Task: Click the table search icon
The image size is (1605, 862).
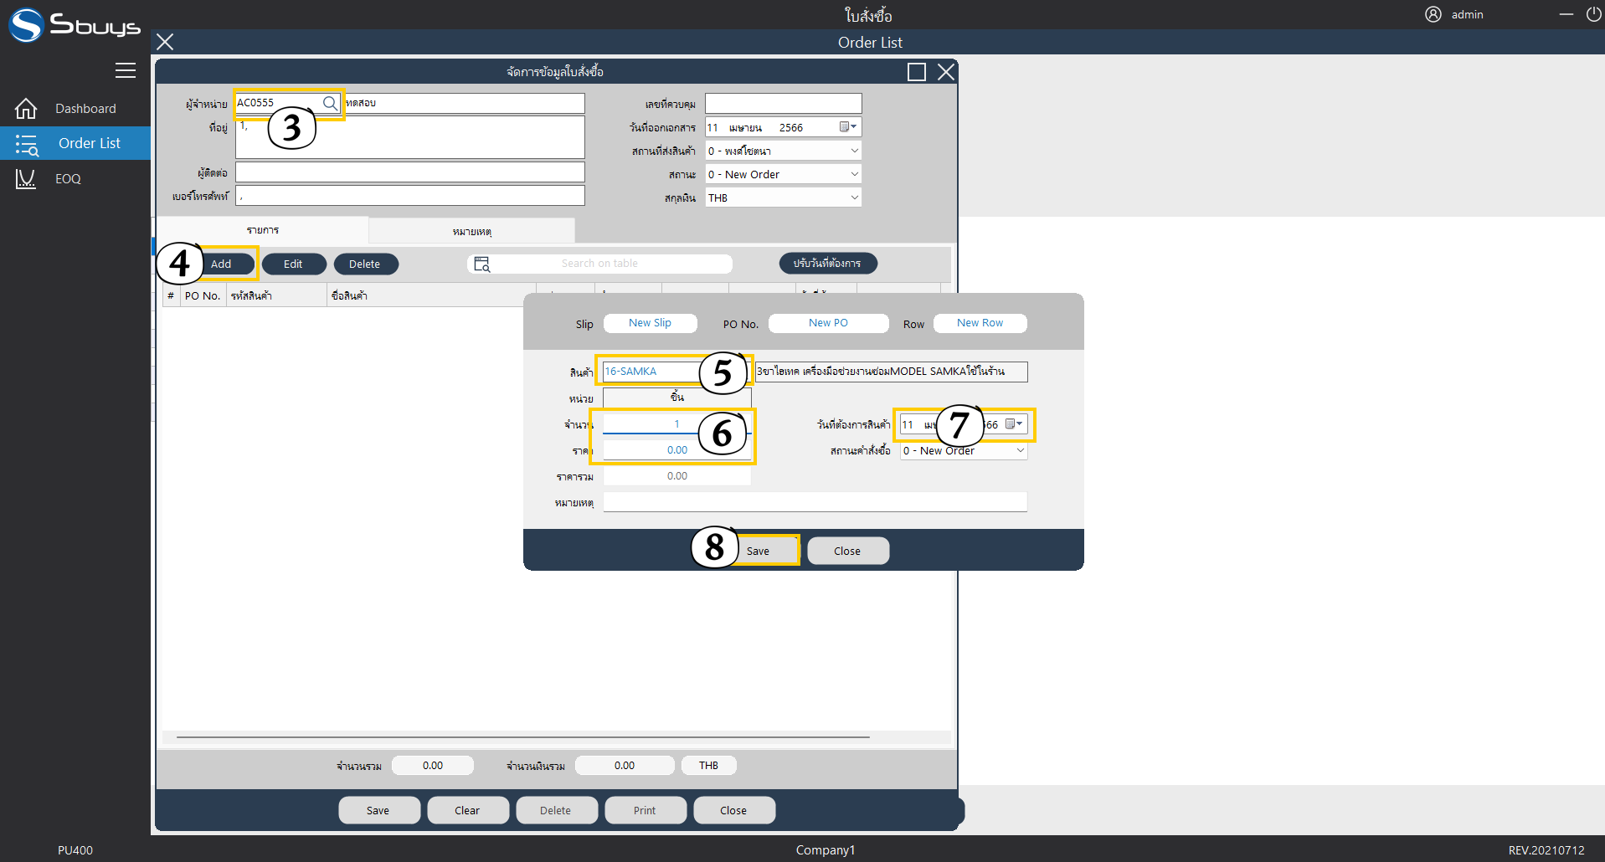Action: 482,264
